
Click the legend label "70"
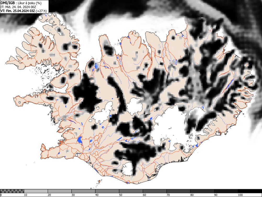click(168, 195)
